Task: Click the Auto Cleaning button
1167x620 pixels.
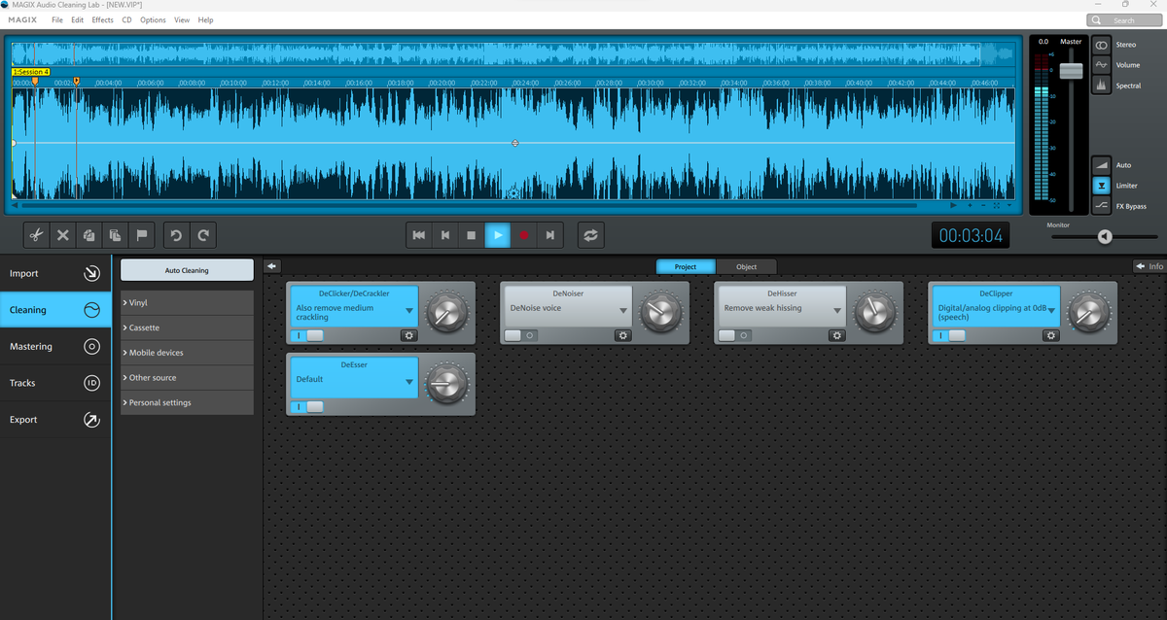Action: point(187,270)
